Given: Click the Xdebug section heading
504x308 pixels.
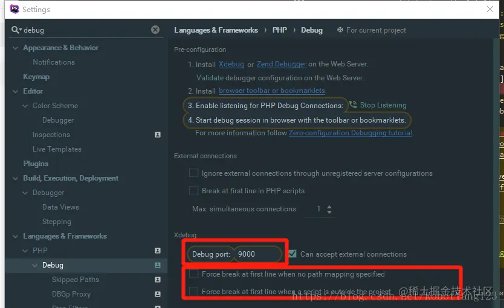Looking at the screenshot, I should (x=185, y=235).
